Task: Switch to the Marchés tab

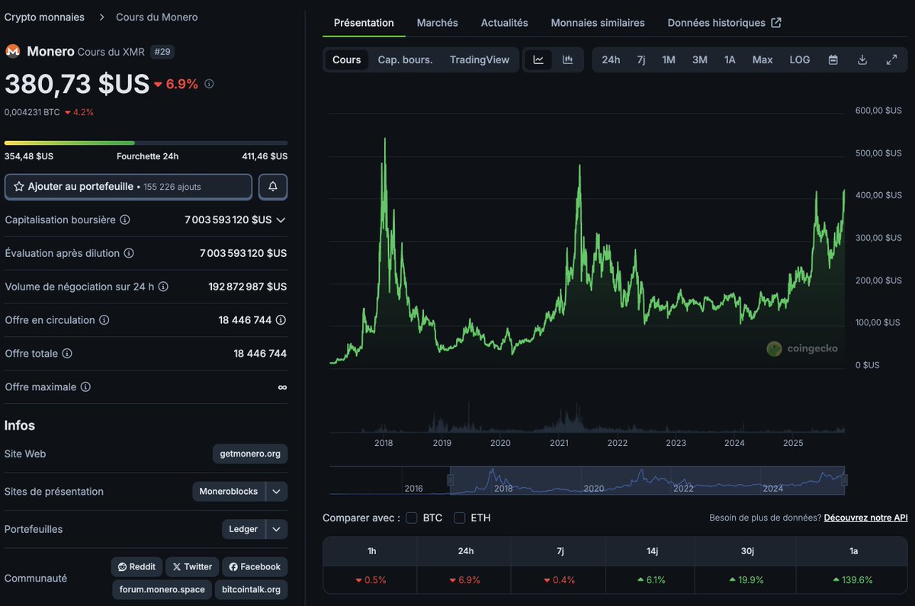Action: point(437,23)
